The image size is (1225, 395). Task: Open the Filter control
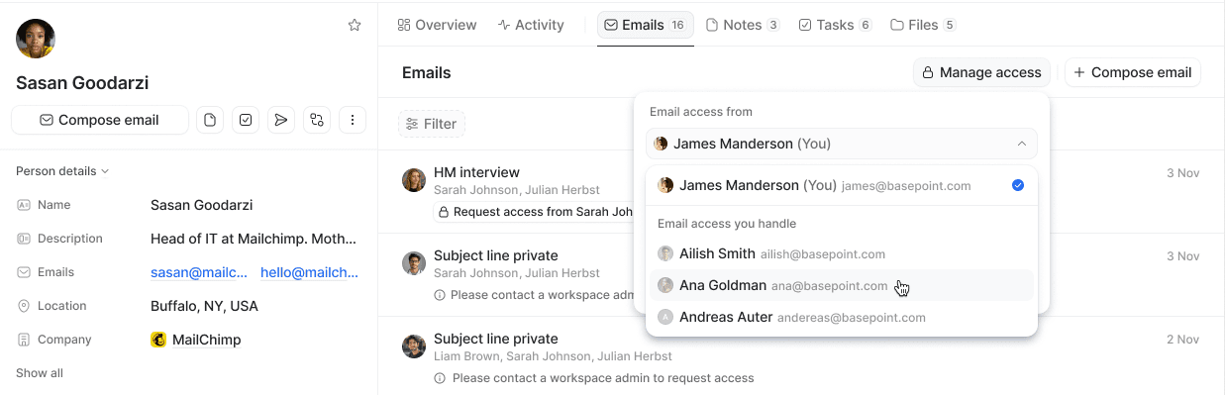(x=432, y=124)
